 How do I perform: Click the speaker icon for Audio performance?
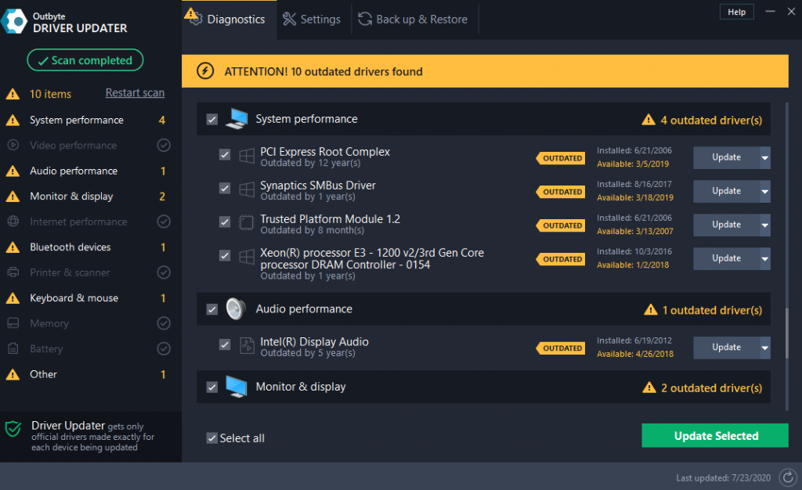click(236, 309)
